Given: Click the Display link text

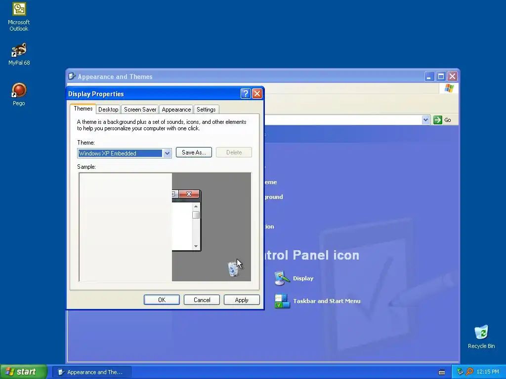Looking at the screenshot, I should [303, 278].
